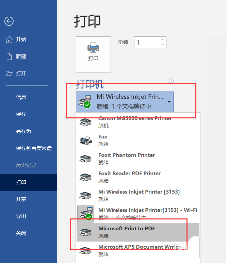The image size is (227, 263).
Task: Select the Fax printer entry
Action: [x=138, y=140]
